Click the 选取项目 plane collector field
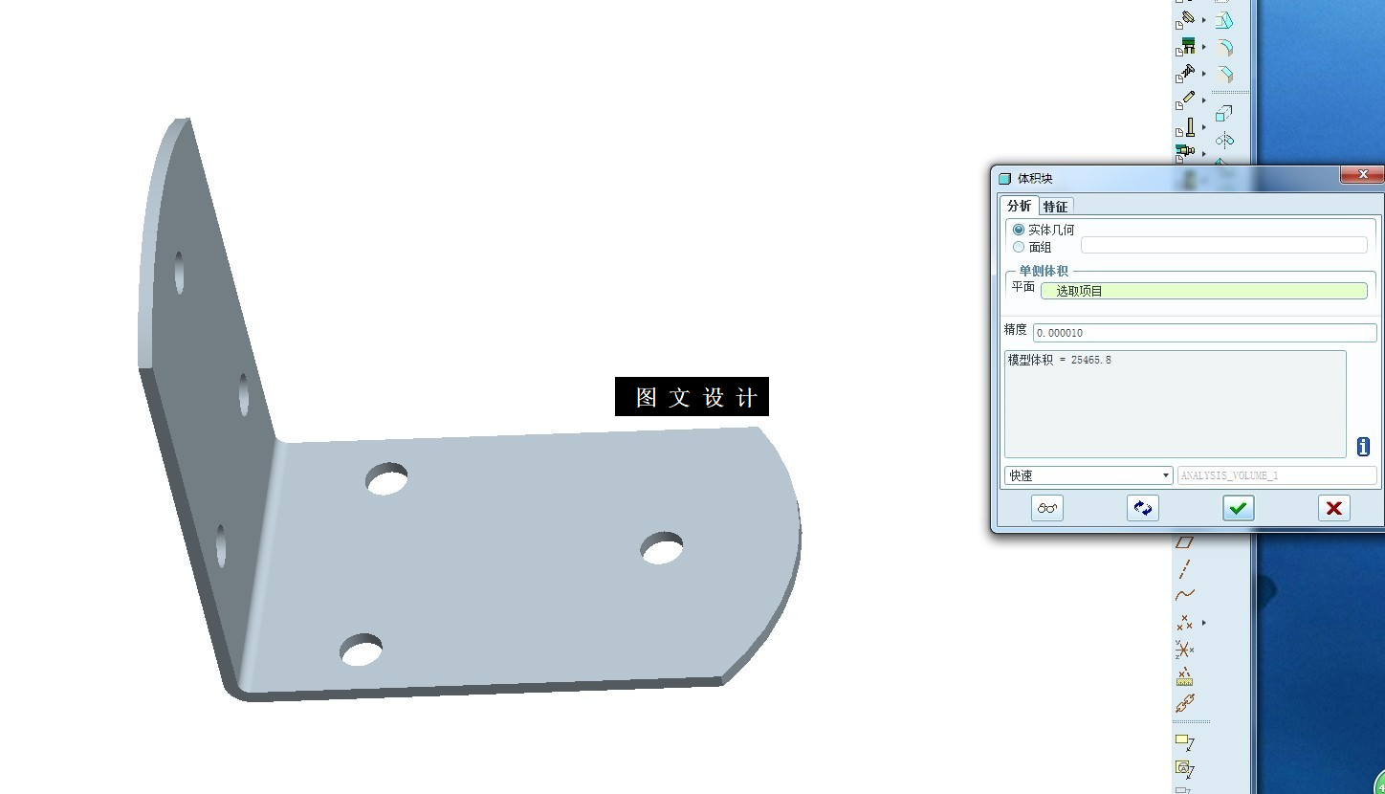The image size is (1385, 794). [x=1204, y=291]
